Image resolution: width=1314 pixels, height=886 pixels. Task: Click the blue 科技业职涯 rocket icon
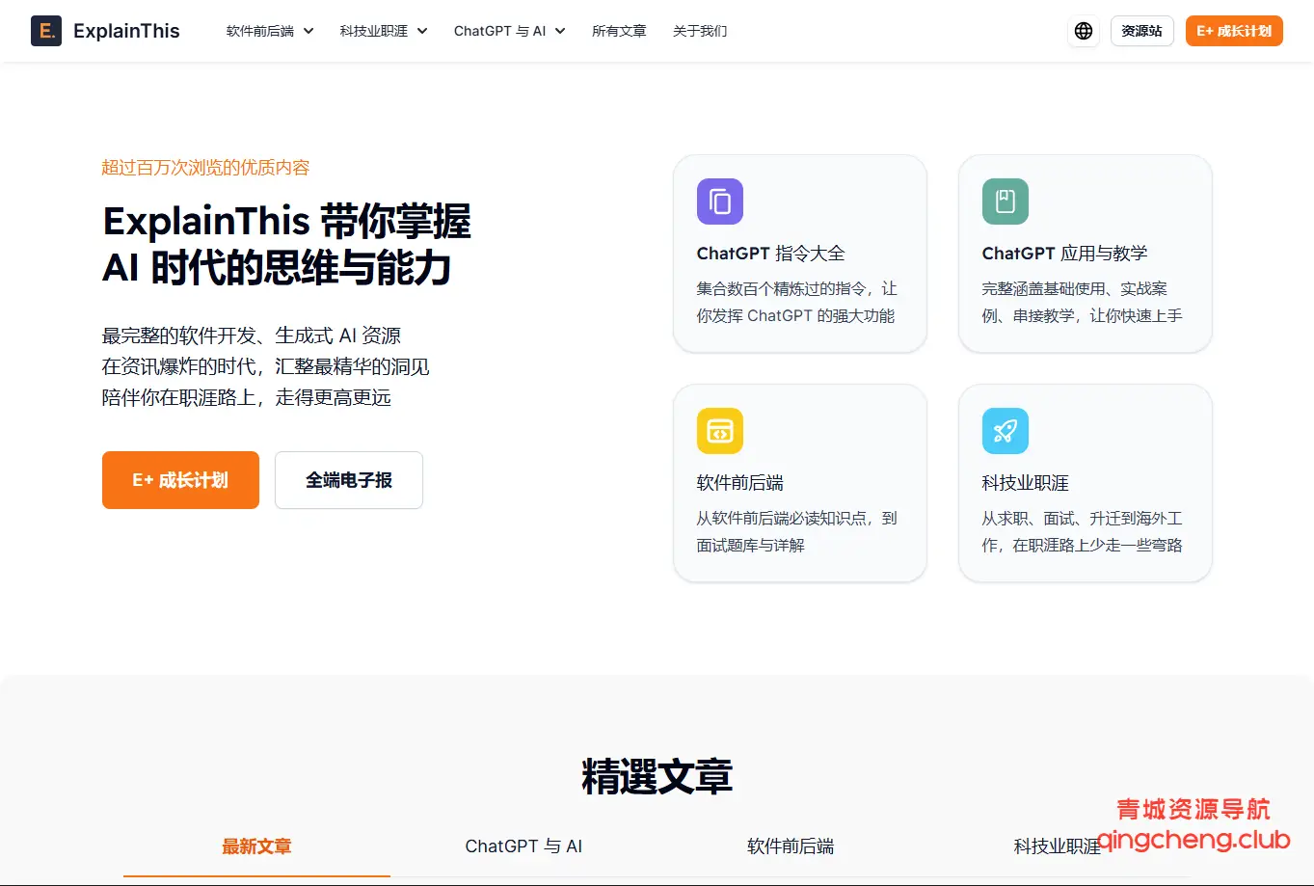pyautogui.click(x=1006, y=431)
